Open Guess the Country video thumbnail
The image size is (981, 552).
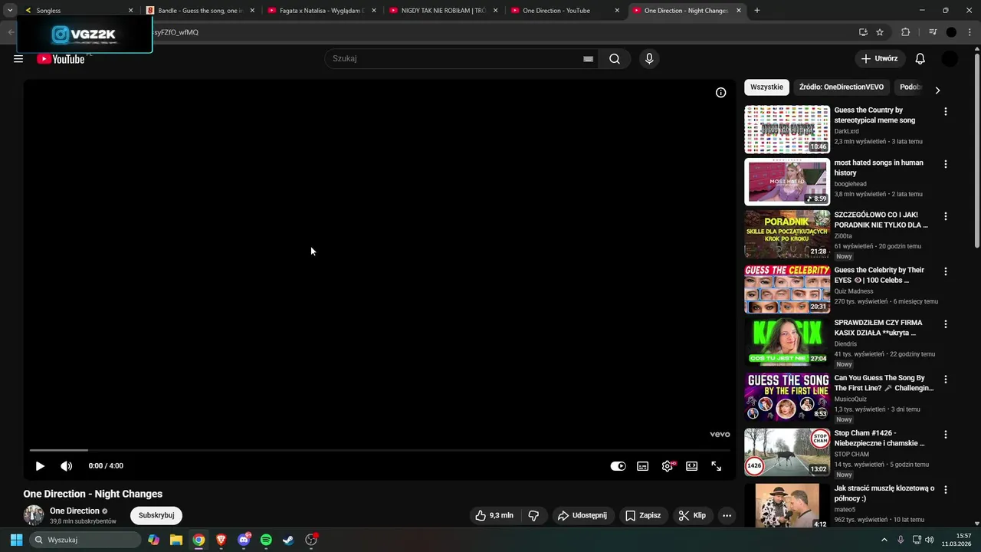(x=787, y=130)
